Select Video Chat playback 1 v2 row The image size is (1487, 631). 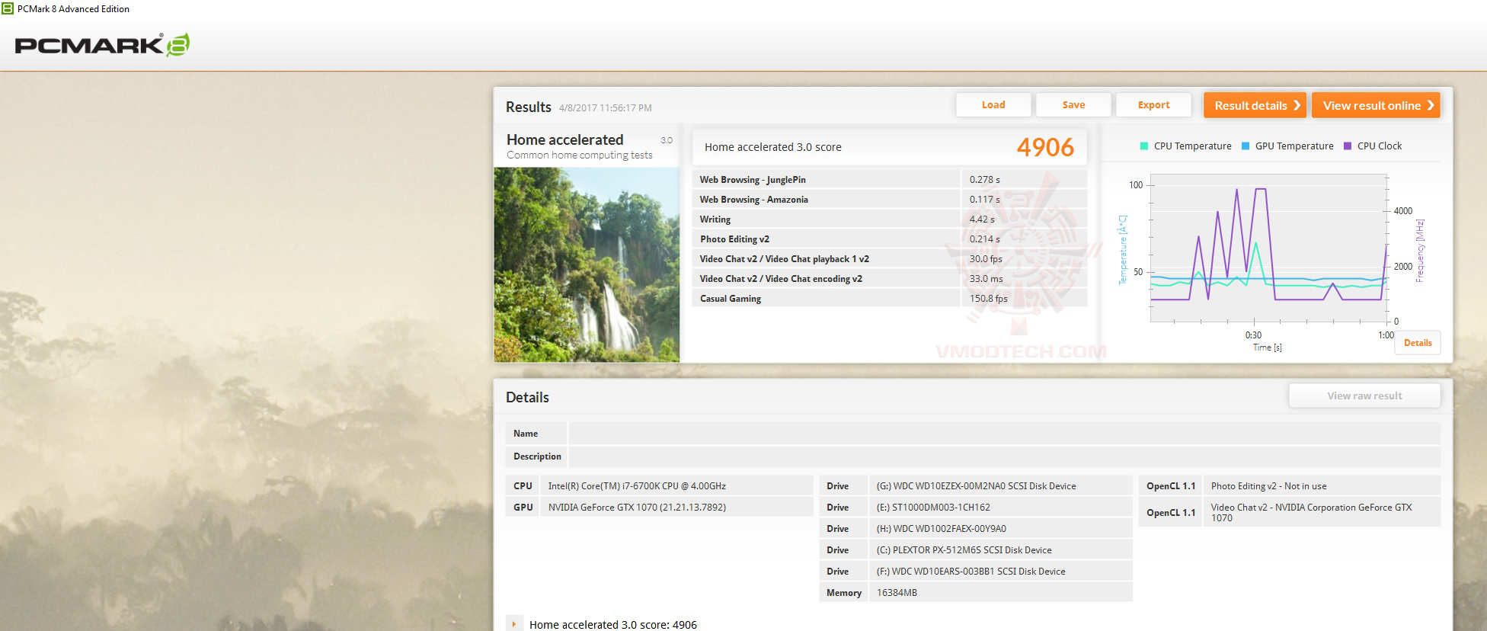[x=889, y=259]
